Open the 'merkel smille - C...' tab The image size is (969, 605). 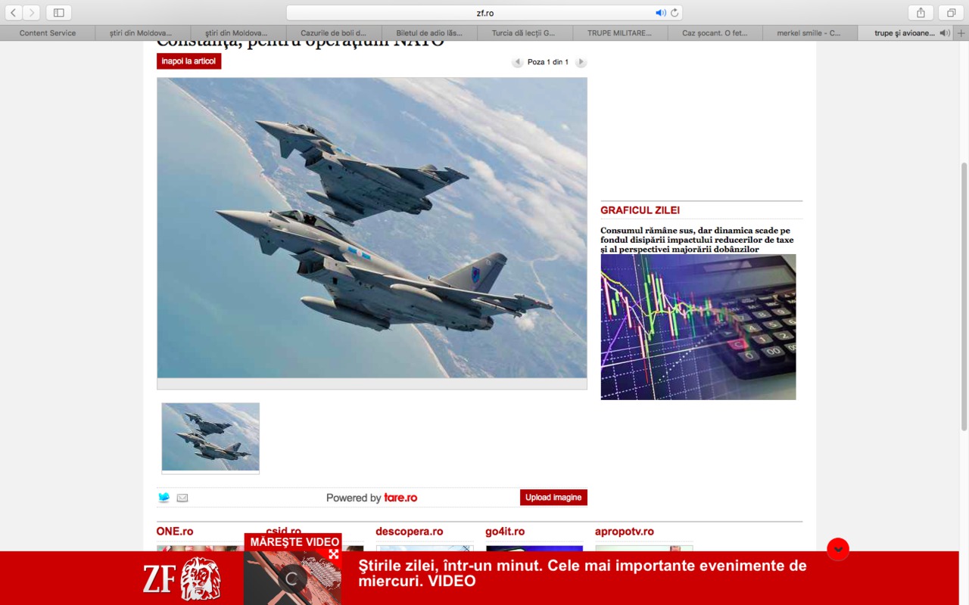810,33
